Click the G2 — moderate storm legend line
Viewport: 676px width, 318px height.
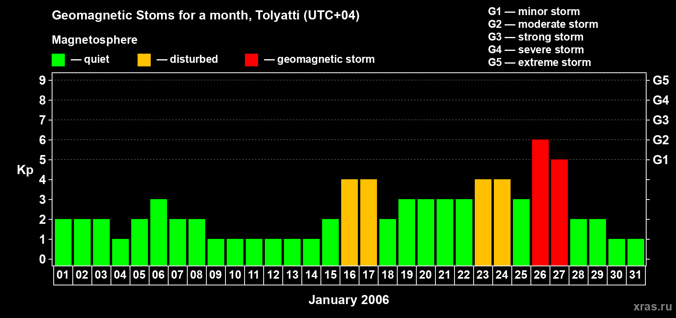click(x=543, y=24)
